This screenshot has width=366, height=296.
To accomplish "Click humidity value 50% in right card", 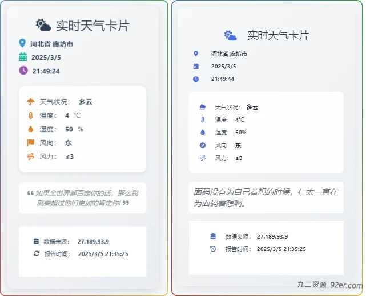I will coord(240,133).
